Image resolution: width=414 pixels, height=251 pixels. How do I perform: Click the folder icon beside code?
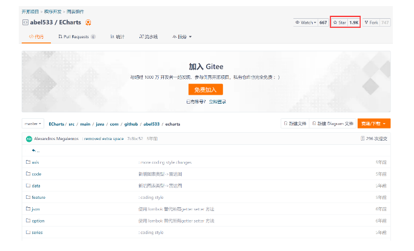pos(28,173)
